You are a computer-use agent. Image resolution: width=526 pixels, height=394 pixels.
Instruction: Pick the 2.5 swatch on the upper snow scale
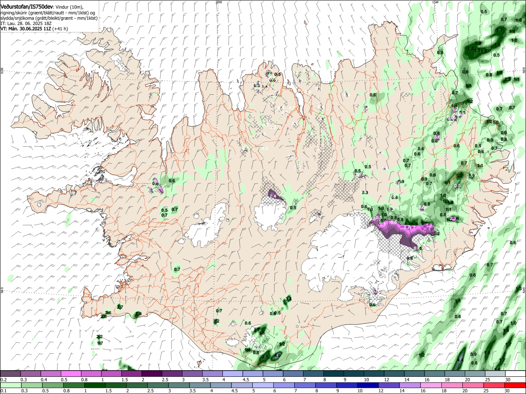[x=172, y=373]
